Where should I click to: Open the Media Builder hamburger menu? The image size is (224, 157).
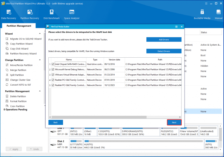point(176,27)
